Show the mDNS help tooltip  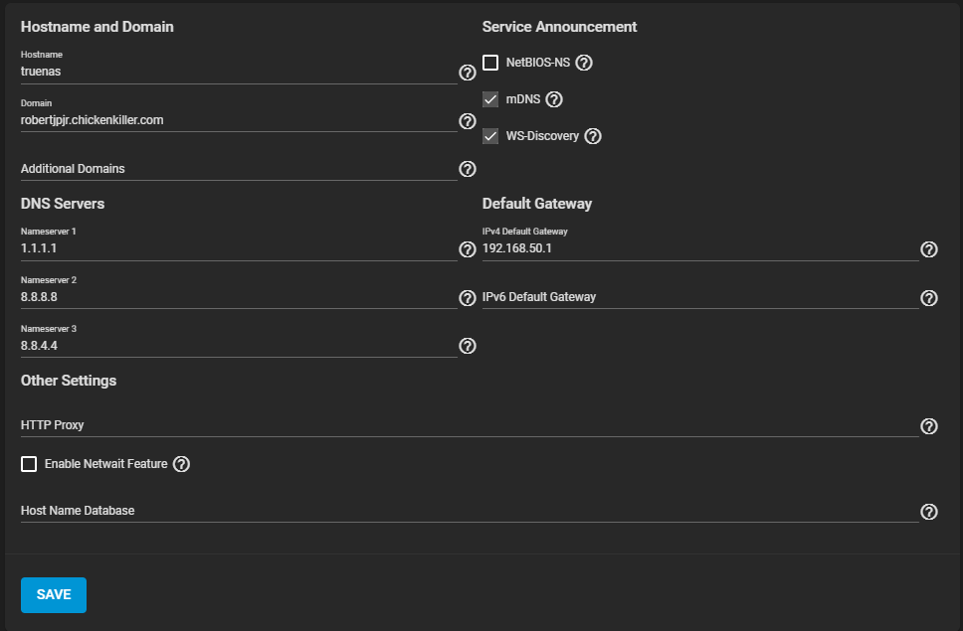[555, 99]
